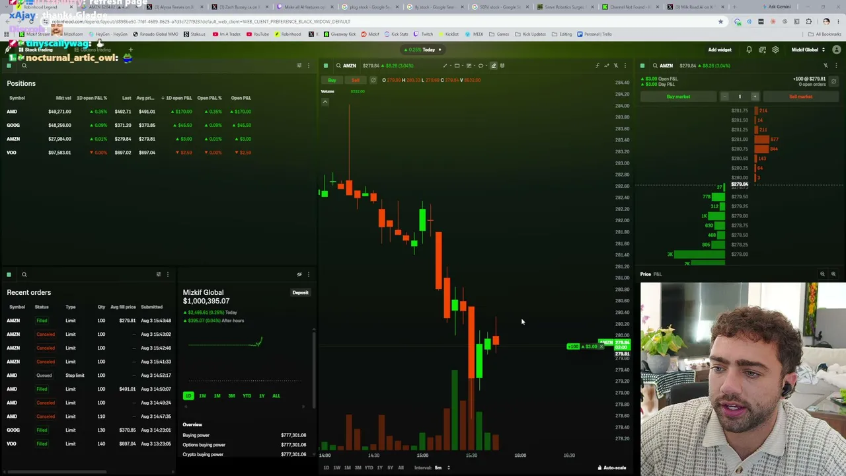Open Recent orders widget three-dot menu
846x476 pixels.
pos(168,274)
